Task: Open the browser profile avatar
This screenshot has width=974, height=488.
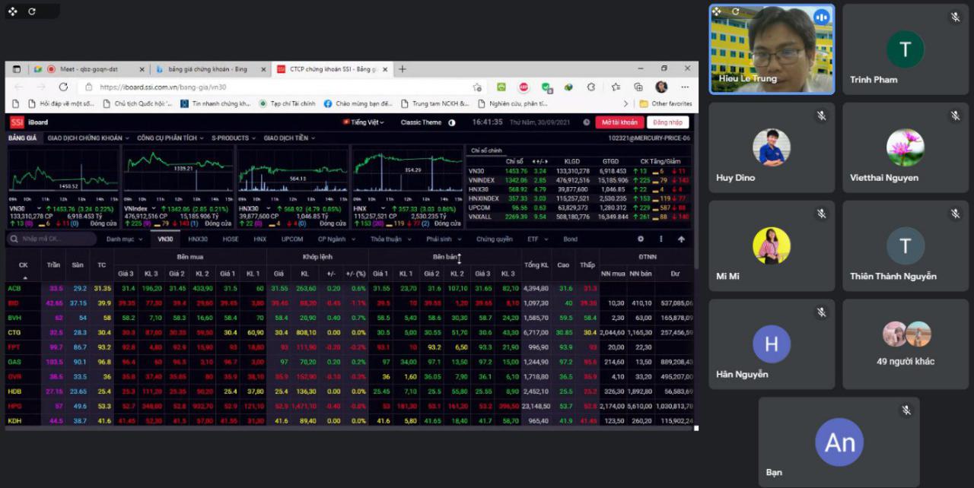Action: (x=661, y=87)
